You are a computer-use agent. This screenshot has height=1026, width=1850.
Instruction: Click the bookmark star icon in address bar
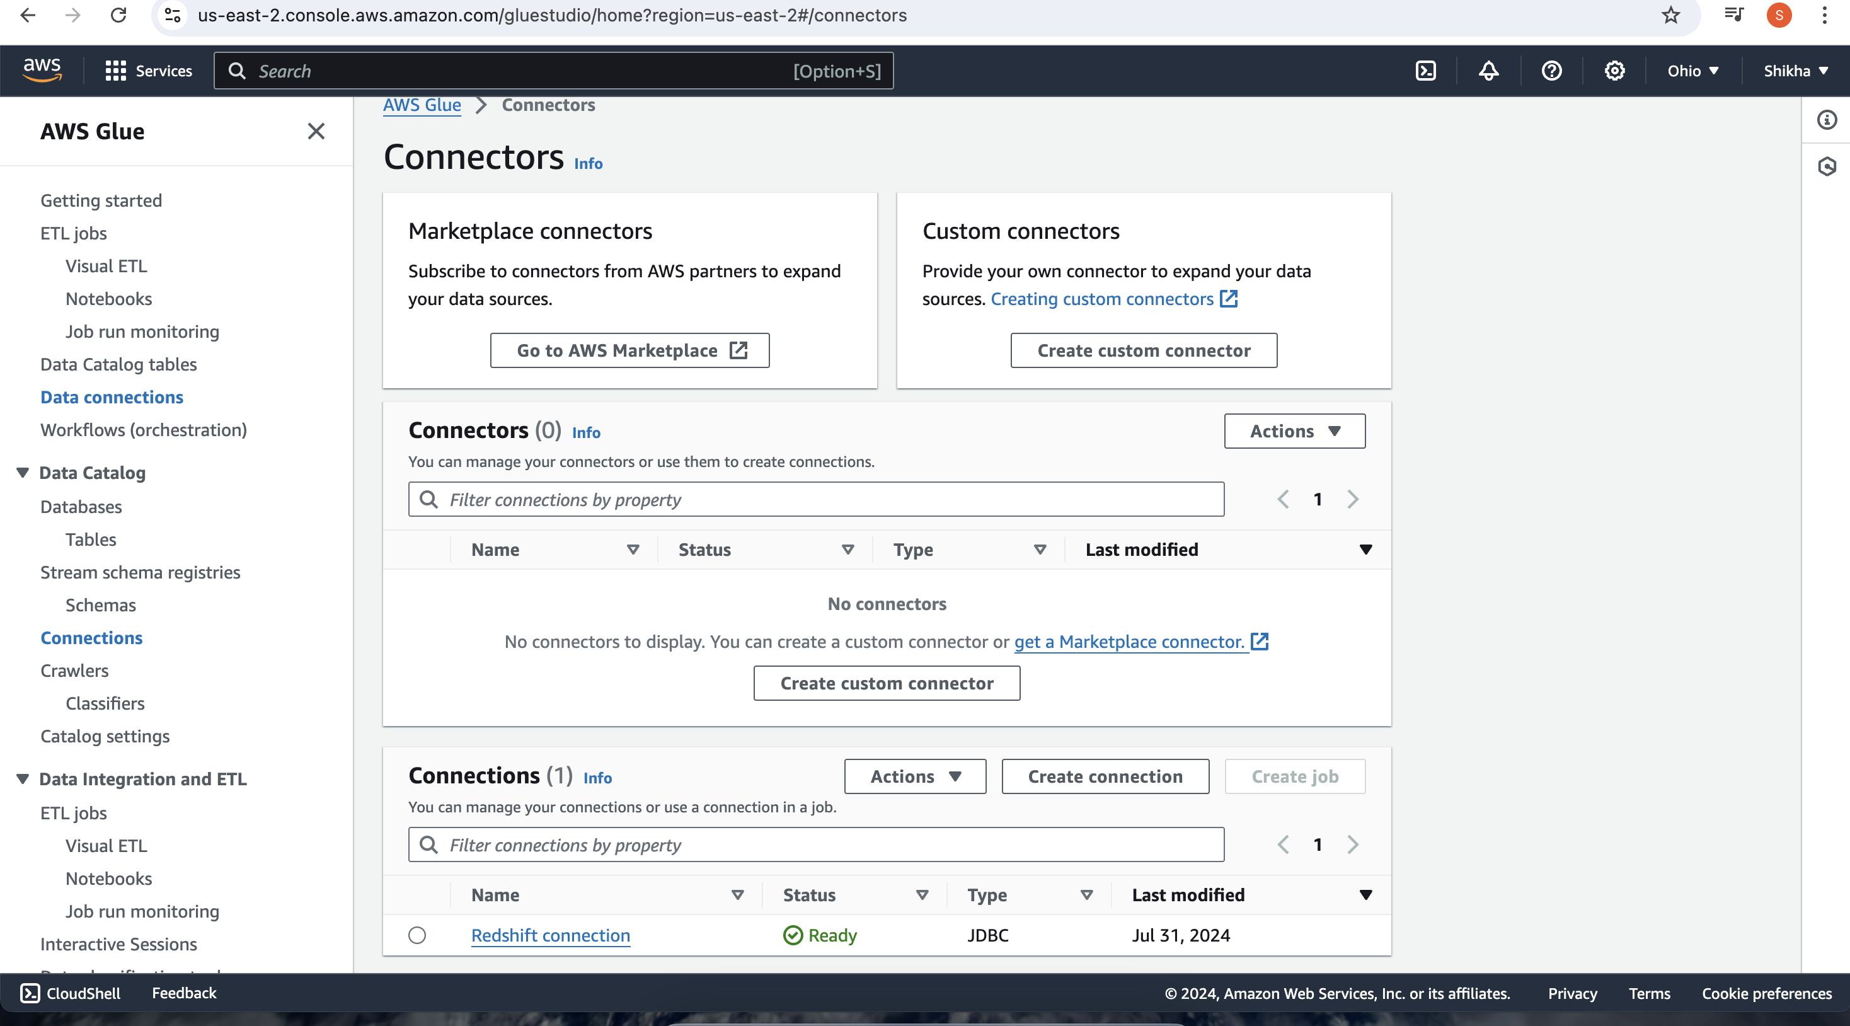(1670, 15)
